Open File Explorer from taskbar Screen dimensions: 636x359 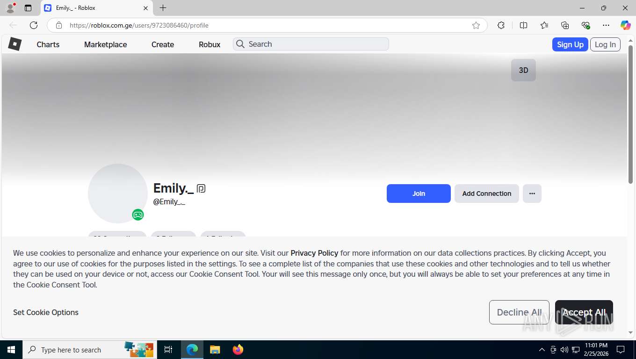[x=215, y=350]
